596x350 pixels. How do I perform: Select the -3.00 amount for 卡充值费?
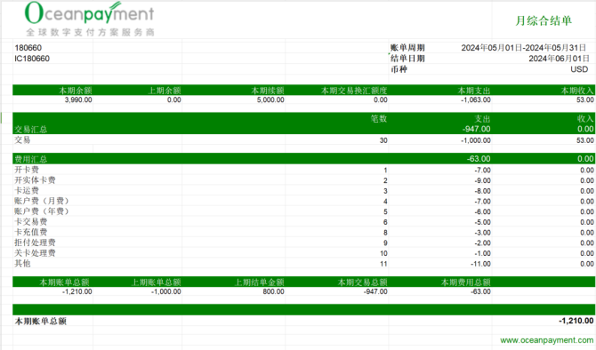coord(482,233)
